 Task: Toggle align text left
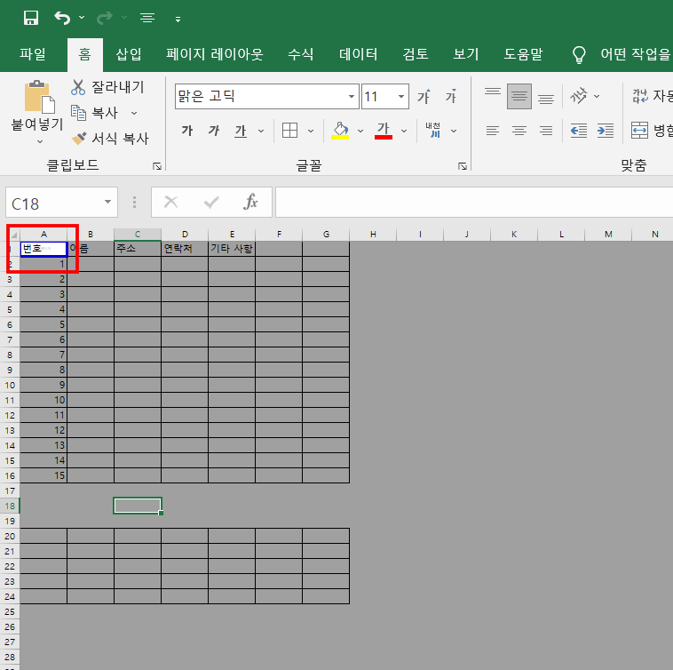click(492, 131)
